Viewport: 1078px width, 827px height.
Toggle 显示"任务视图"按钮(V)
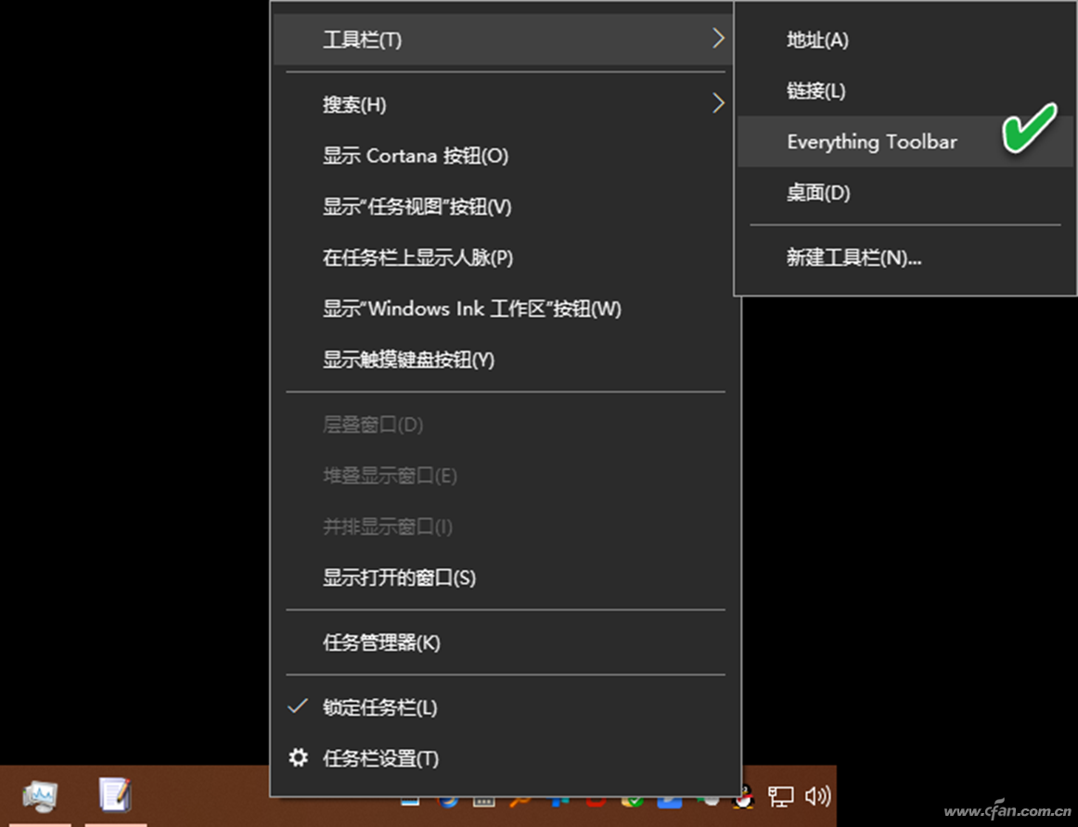pyautogui.click(x=504, y=207)
